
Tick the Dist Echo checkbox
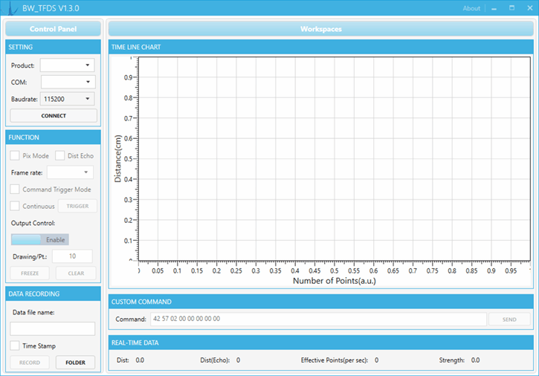coord(60,156)
